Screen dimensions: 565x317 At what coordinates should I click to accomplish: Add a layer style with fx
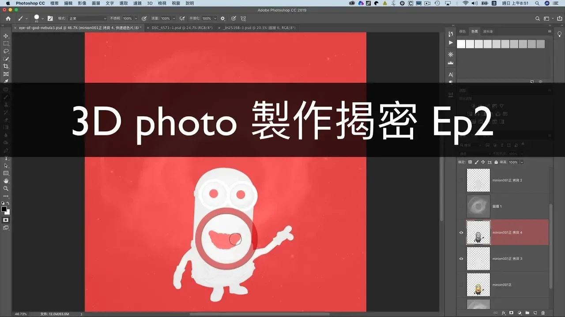(504, 313)
